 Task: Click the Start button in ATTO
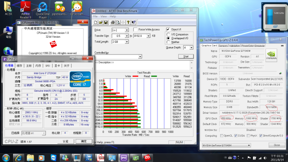[186, 56]
